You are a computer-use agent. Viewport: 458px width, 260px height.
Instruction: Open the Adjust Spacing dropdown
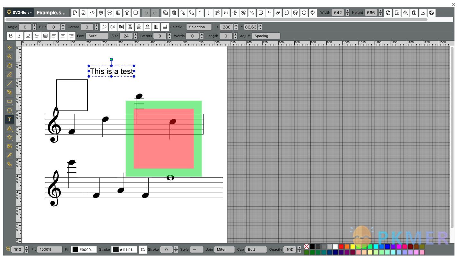[x=266, y=36]
